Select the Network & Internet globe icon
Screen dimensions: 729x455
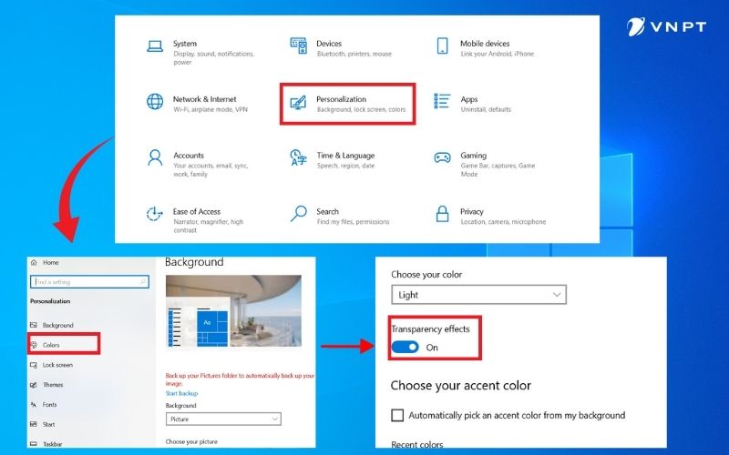pos(155,101)
